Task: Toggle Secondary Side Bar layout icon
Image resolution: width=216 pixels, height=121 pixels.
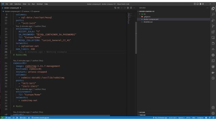Action: pos(200,4)
